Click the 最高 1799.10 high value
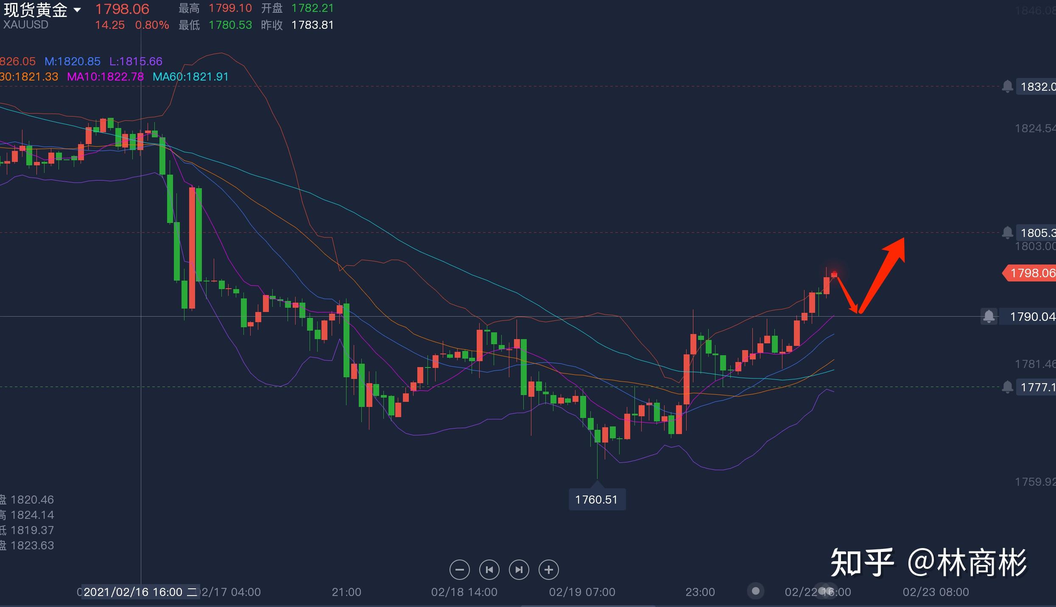The height and width of the screenshot is (607, 1056). (230, 8)
